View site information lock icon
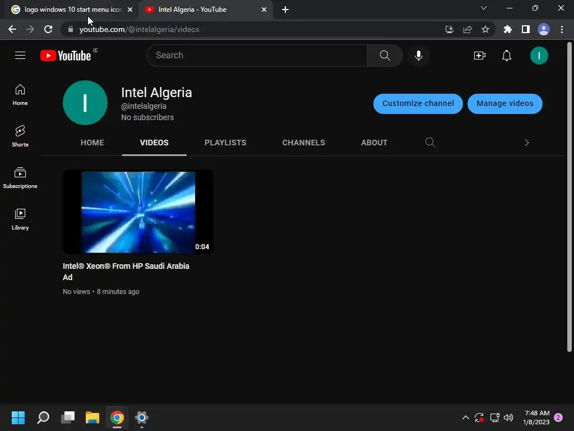Image resolution: width=574 pixels, height=431 pixels. (71, 29)
